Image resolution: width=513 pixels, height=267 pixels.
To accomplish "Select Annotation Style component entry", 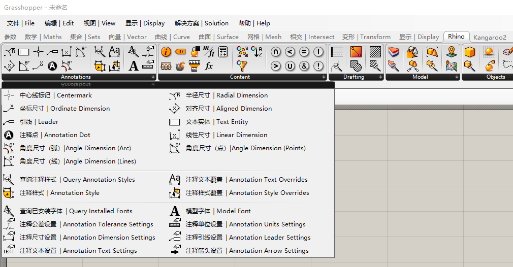I will click(51, 193).
